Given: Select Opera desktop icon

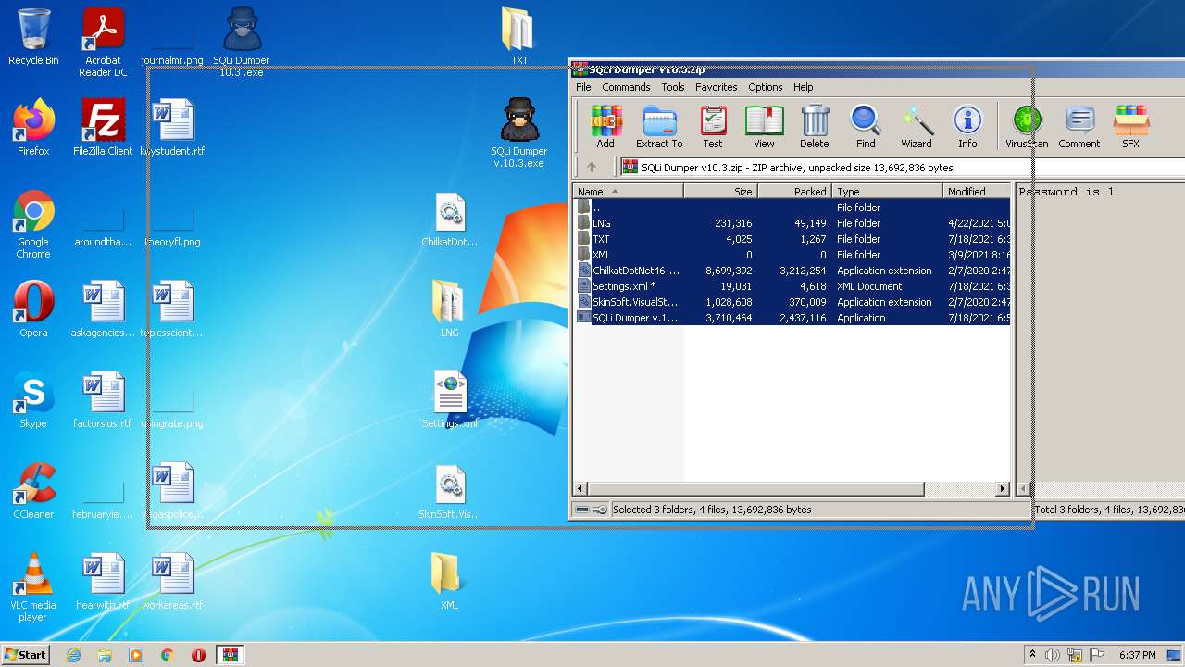Looking at the screenshot, I should click(33, 309).
